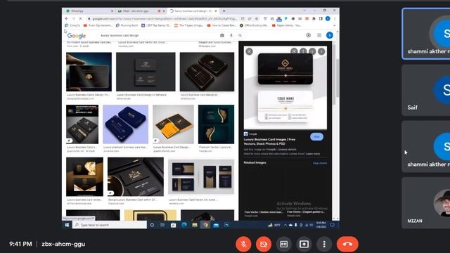Open the large business card preview image

coord(285,88)
